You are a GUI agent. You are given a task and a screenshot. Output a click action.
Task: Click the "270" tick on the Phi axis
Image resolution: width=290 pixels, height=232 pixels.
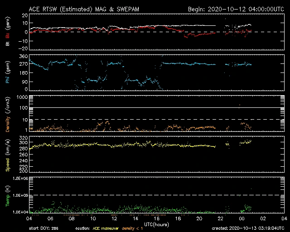pyautogui.click(x=24, y=64)
